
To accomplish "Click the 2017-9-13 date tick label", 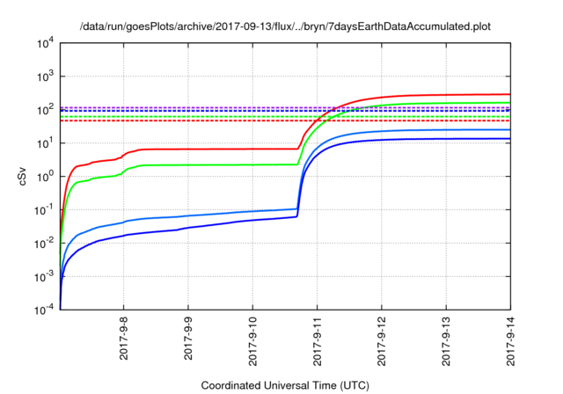I will [446, 341].
